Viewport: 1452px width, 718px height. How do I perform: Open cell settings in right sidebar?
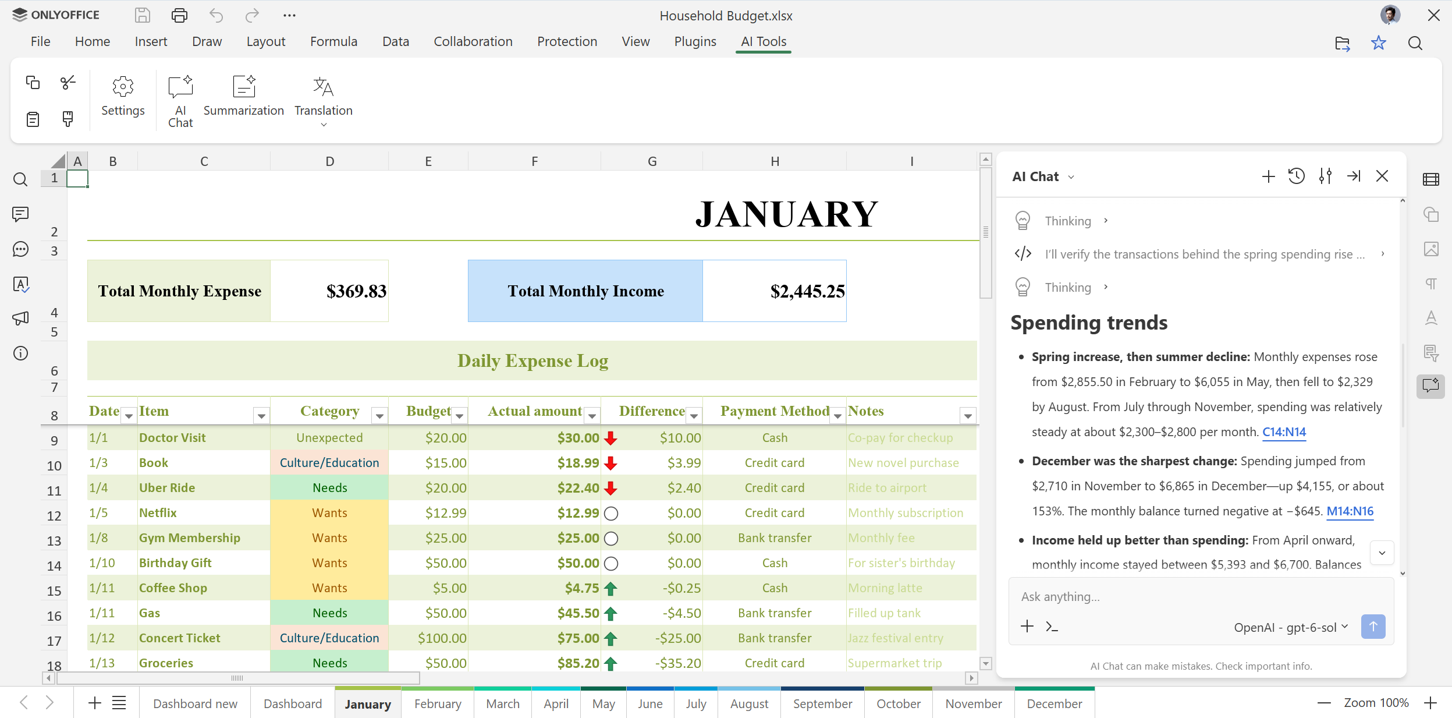[x=1430, y=179]
